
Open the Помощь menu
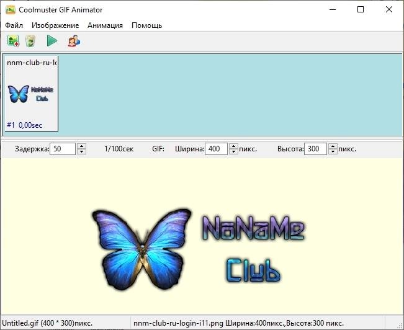(x=146, y=25)
